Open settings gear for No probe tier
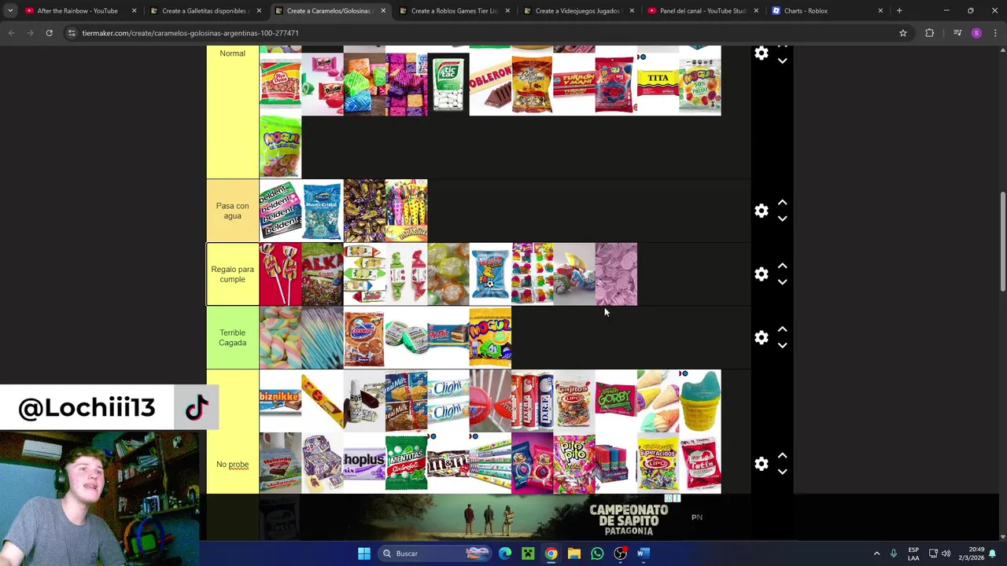1007x566 pixels. (761, 464)
